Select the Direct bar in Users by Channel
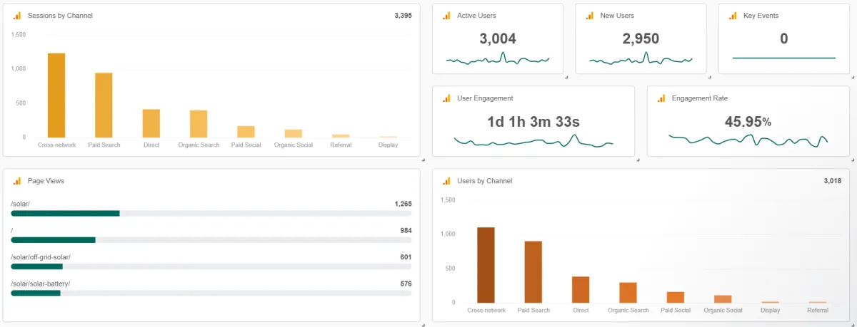The width and height of the screenshot is (857, 327). (x=581, y=290)
